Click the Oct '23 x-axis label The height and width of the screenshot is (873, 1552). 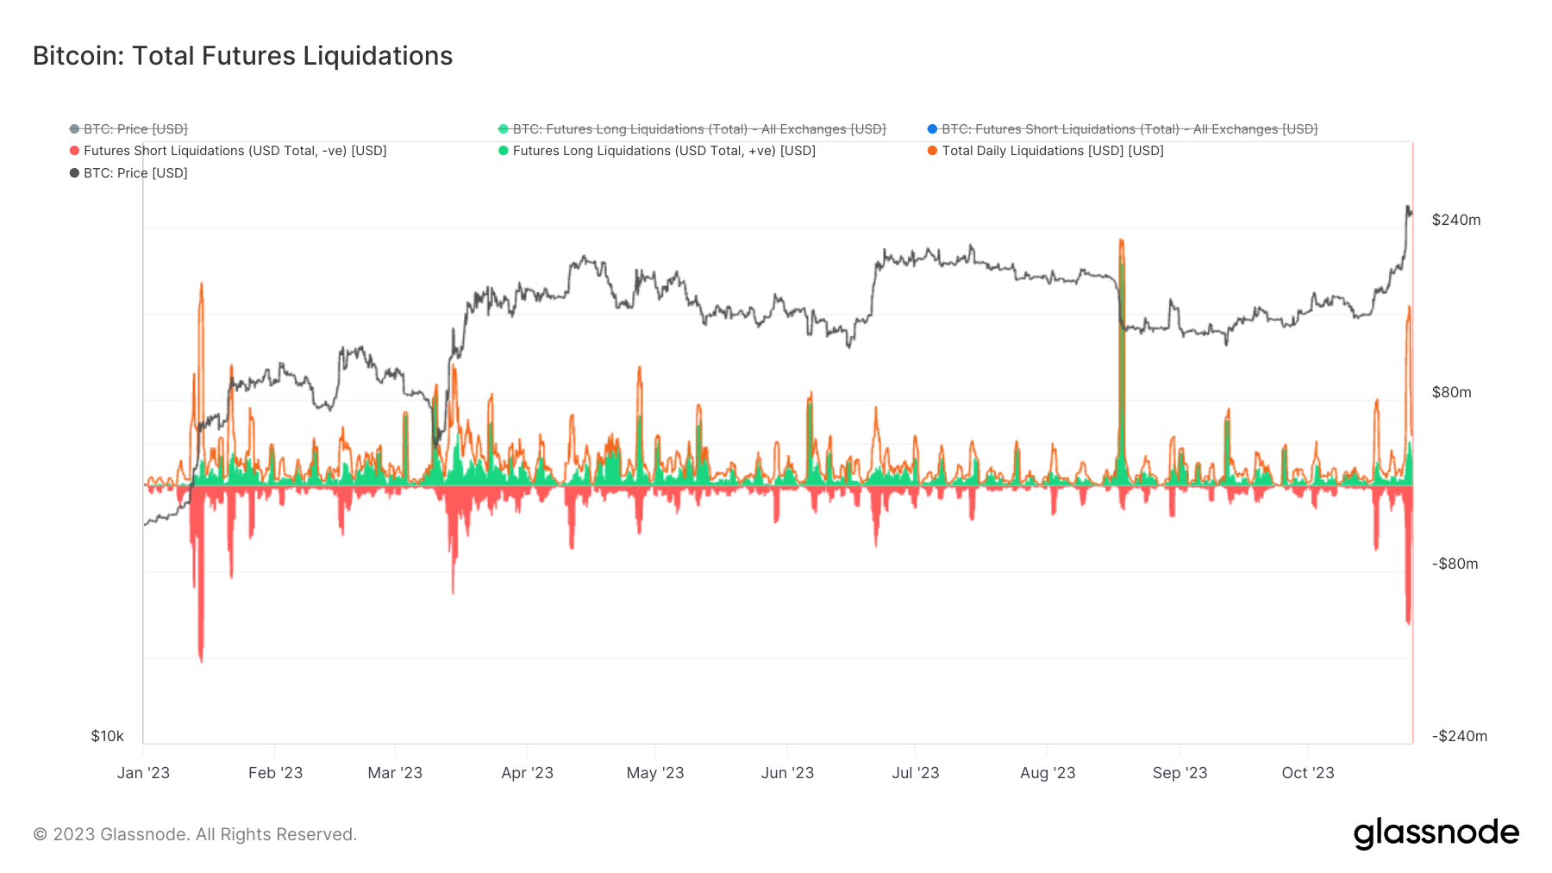click(x=1308, y=773)
